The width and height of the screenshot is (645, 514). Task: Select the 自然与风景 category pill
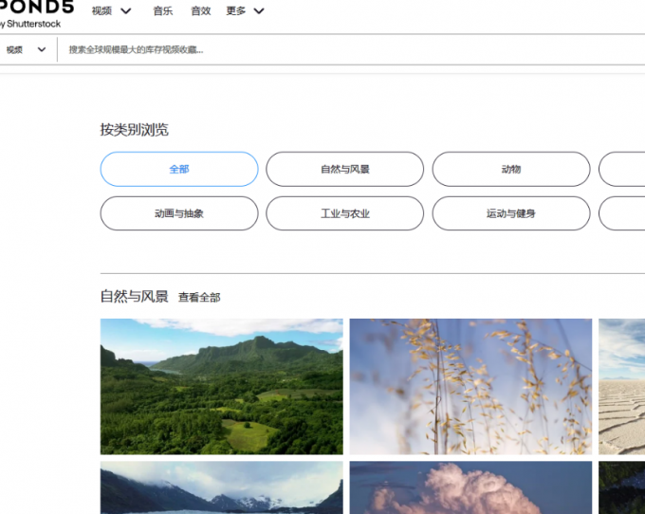(x=344, y=169)
